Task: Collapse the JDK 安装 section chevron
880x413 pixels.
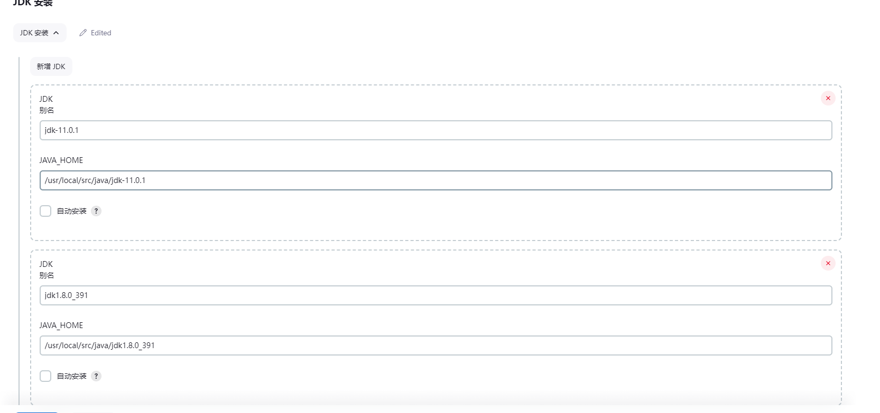Action: coord(56,33)
